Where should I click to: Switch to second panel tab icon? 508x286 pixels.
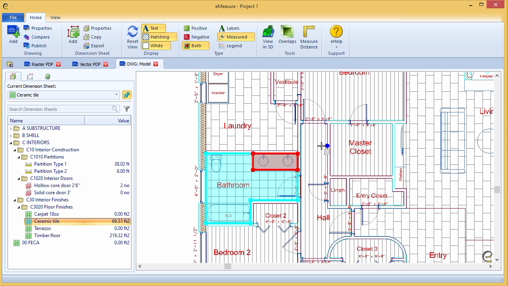(30, 77)
